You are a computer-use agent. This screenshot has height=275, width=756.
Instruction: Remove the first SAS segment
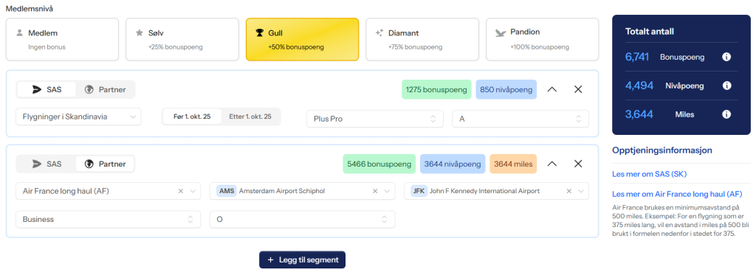[578, 89]
